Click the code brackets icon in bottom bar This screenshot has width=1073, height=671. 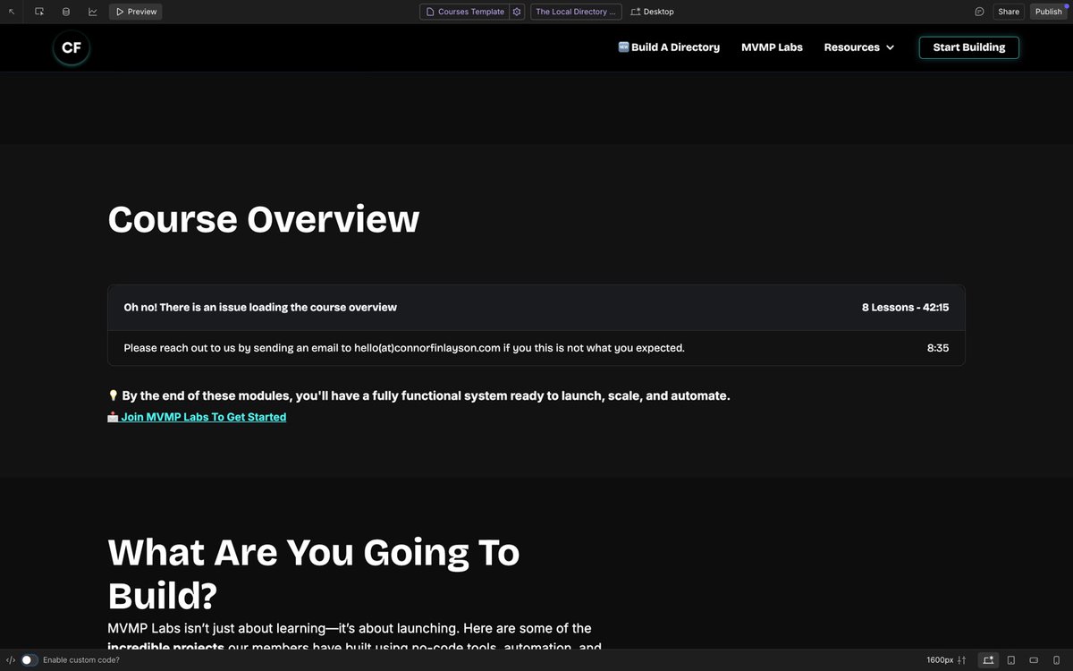11,660
